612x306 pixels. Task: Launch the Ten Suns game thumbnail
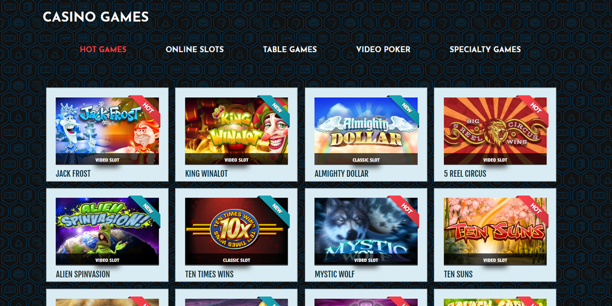495,231
